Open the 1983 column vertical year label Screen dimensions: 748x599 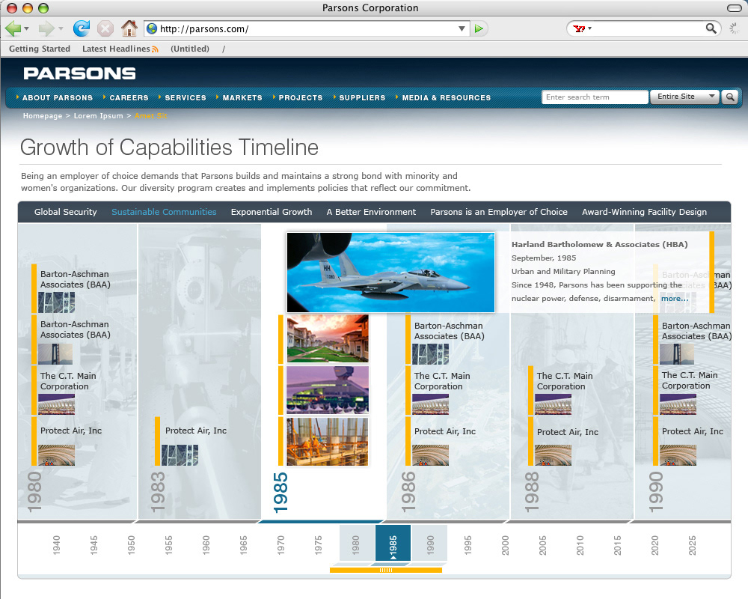[158, 492]
